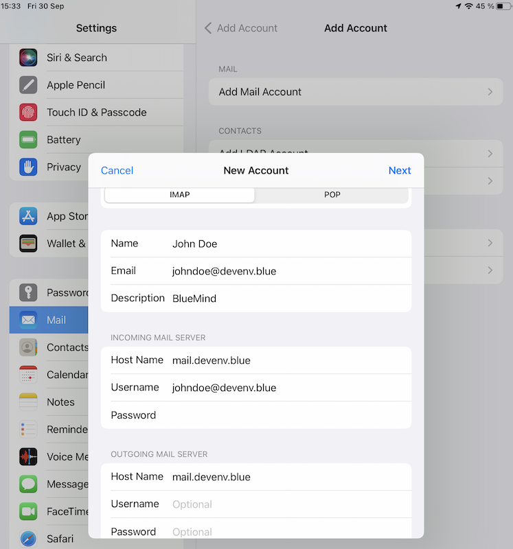This screenshot has width=513, height=549.
Task: Tap the green Battery icon
Action: (28, 140)
